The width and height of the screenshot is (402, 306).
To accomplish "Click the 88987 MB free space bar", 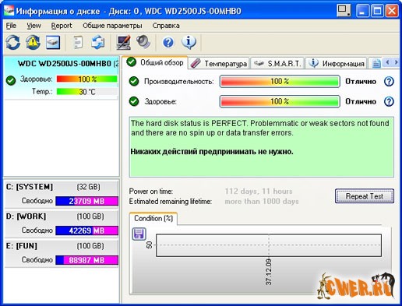I will click(87, 260).
